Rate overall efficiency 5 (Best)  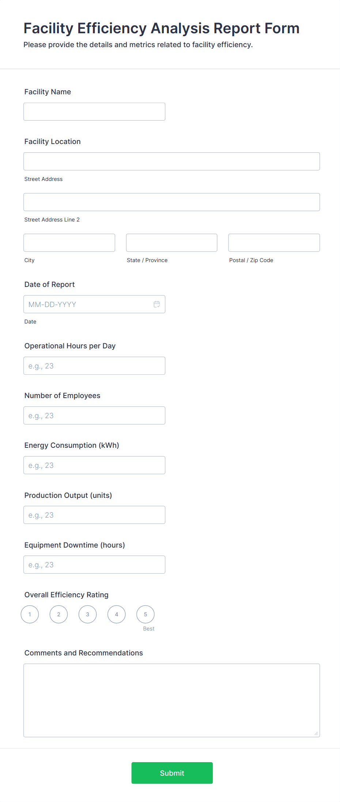tap(145, 614)
